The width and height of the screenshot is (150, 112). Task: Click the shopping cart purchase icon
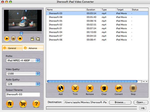[23, 104]
